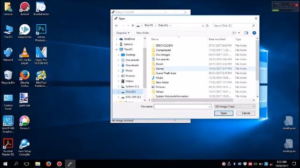Viewport: 300px width, 168px height.
Task: Expand recent locations dropdown arrow
Action: (x=128, y=26)
